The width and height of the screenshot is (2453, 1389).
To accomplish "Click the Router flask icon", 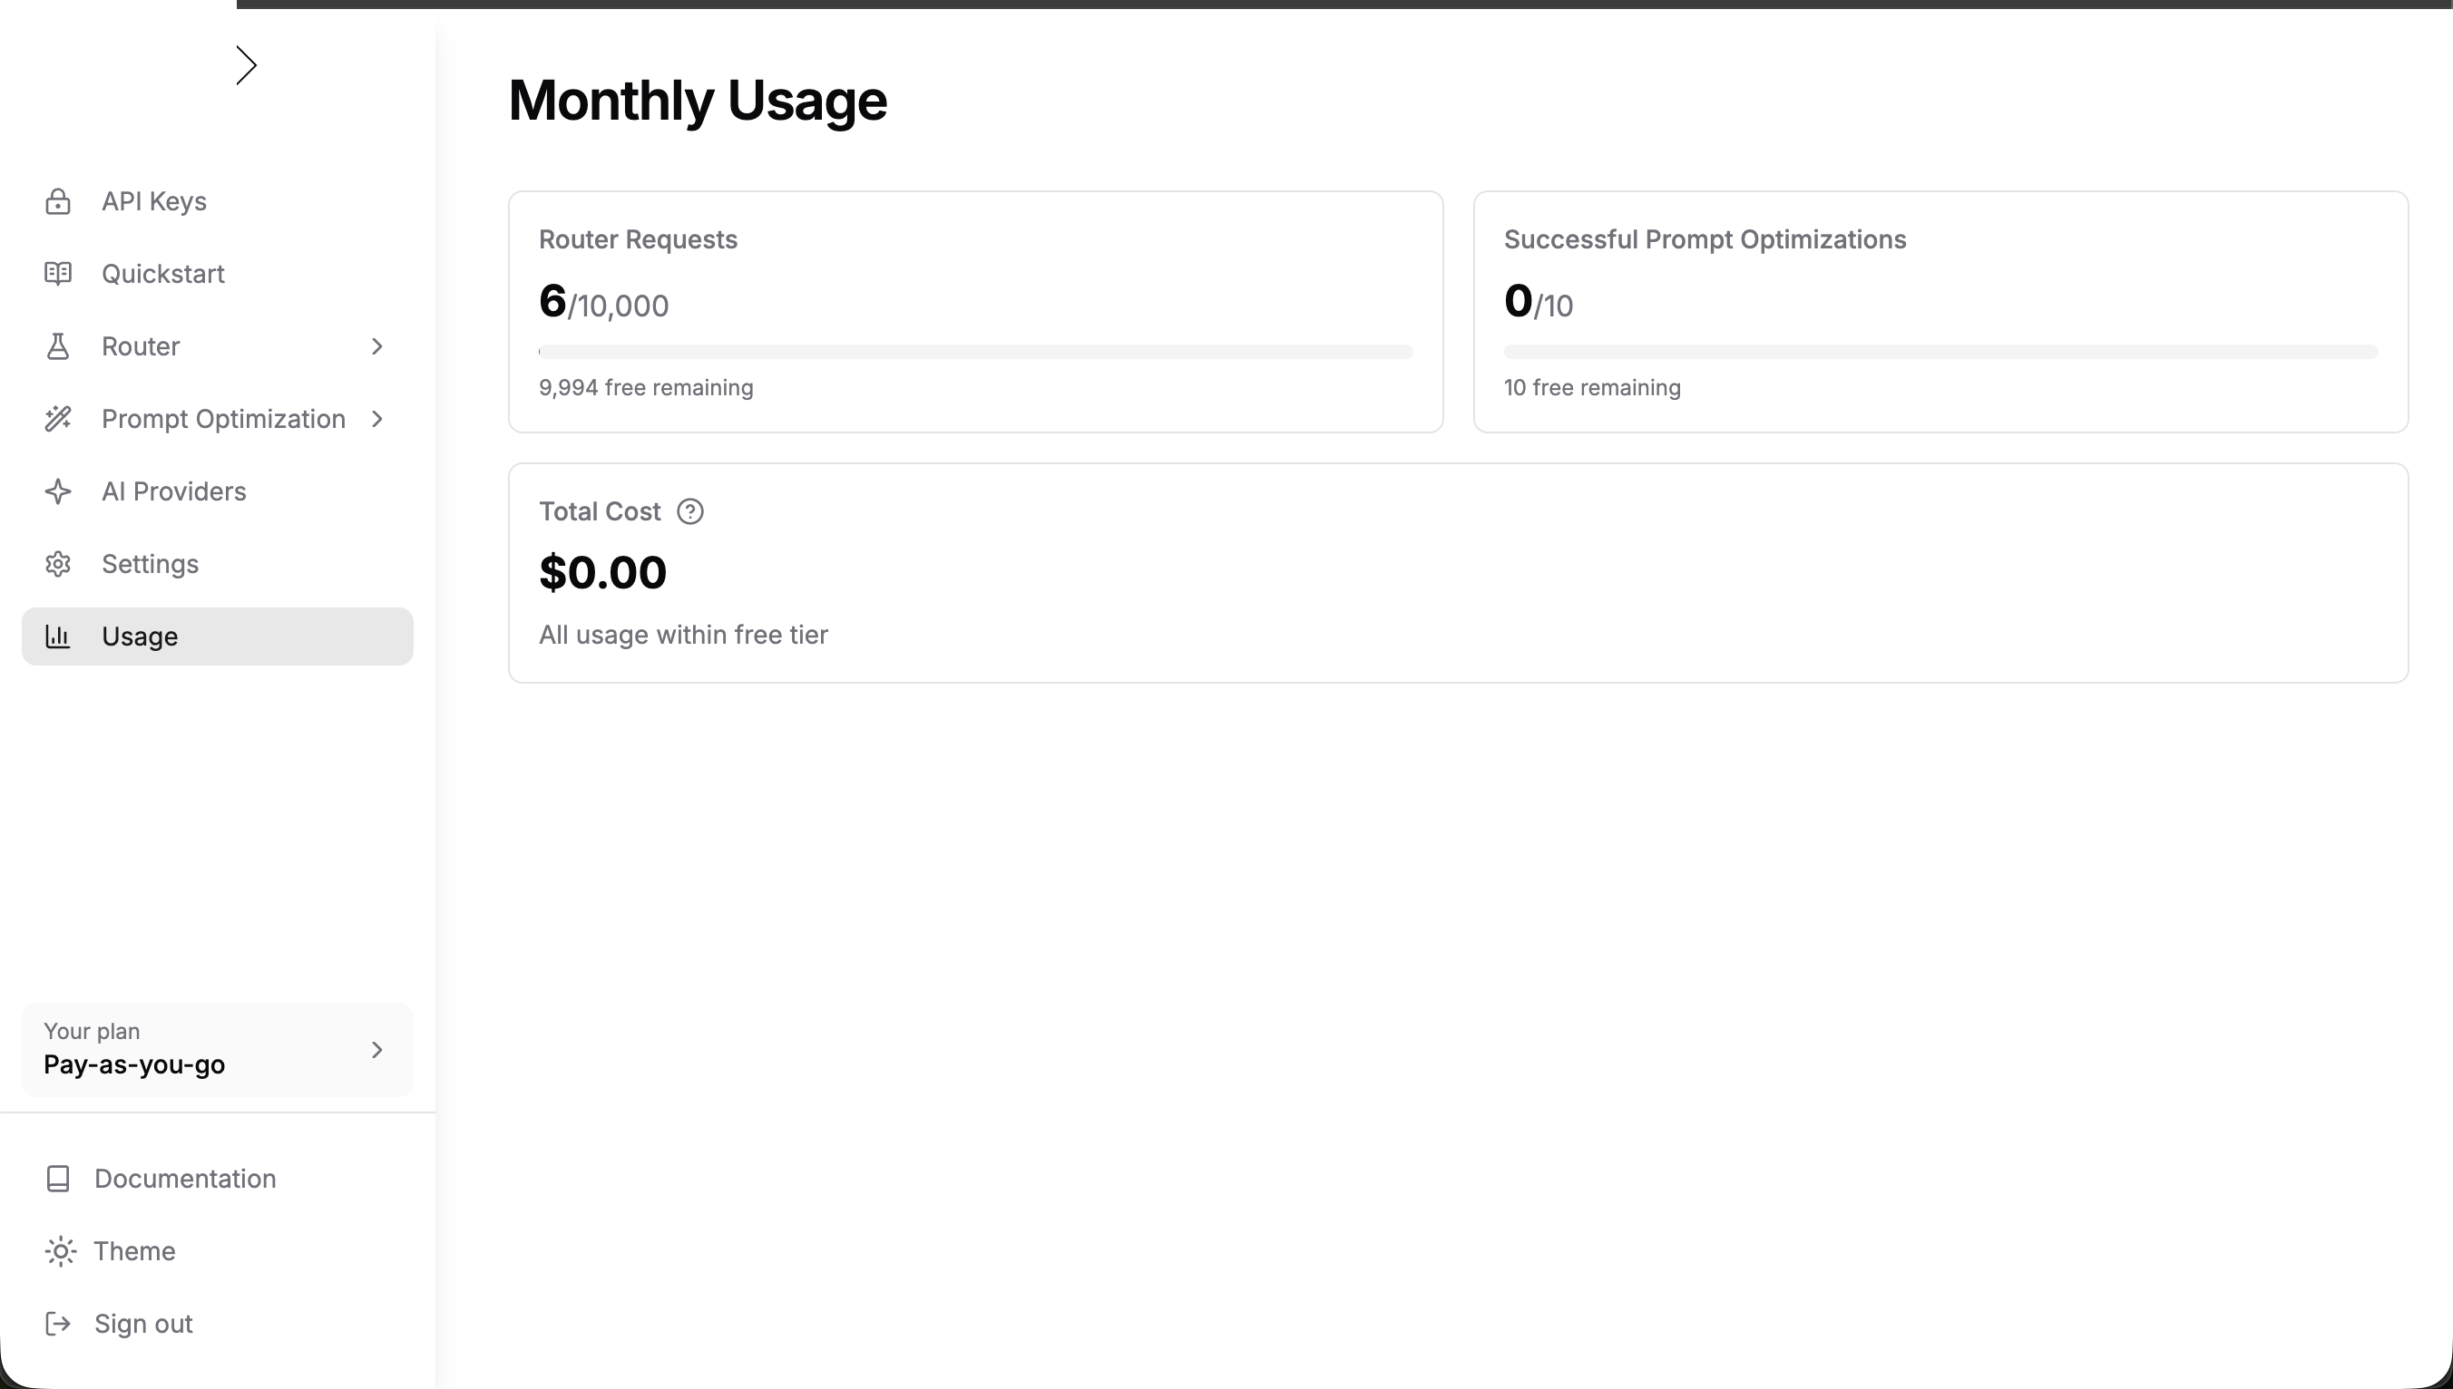I will (x=58, y=346).
